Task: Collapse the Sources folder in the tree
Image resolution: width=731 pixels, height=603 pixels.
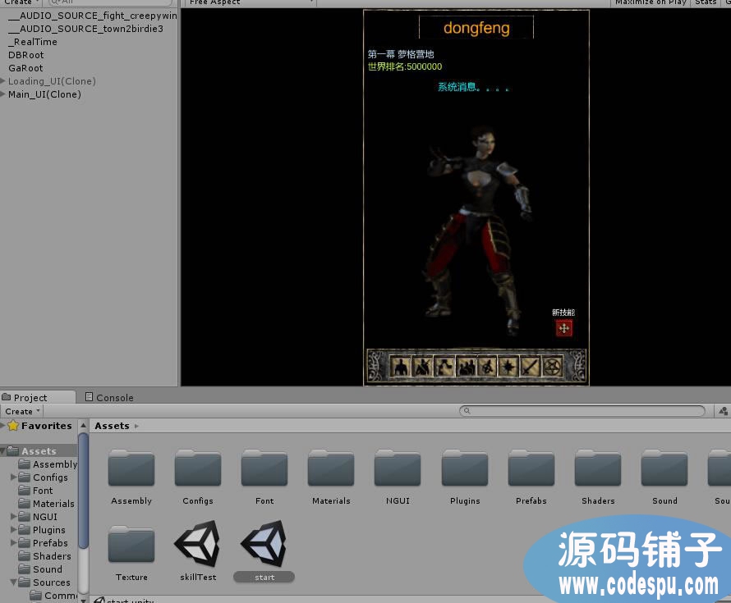Action: click(13, 582)
